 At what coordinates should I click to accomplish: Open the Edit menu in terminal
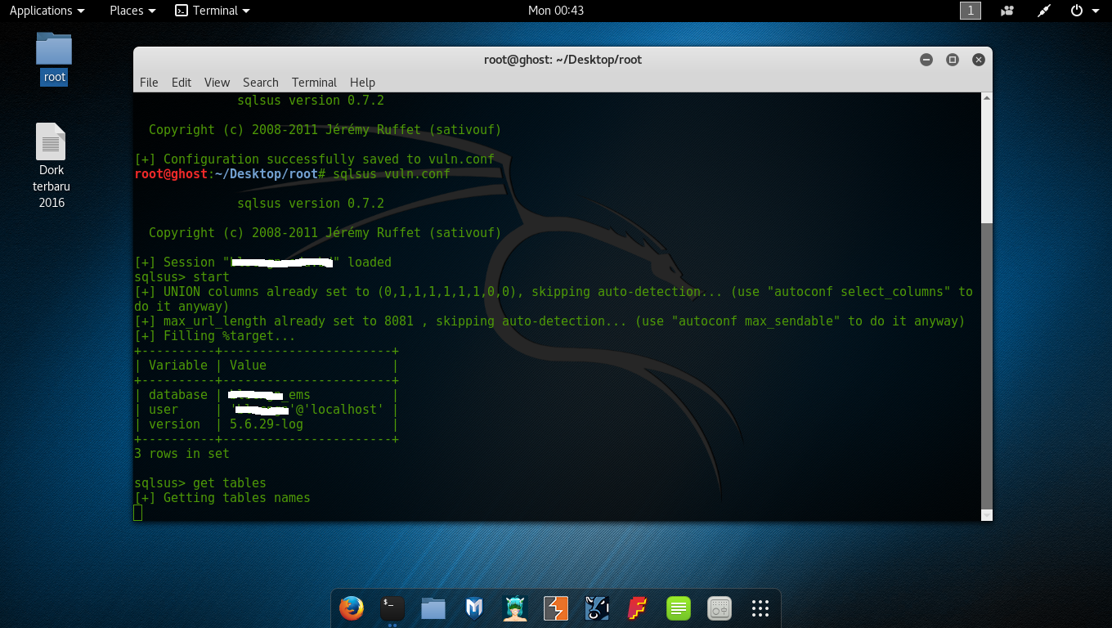182,83
